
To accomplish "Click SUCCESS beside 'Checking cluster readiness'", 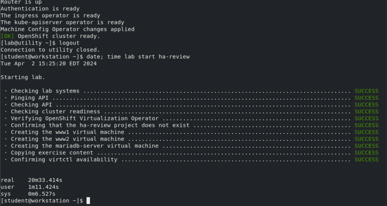I will click(x=366, y=112).
